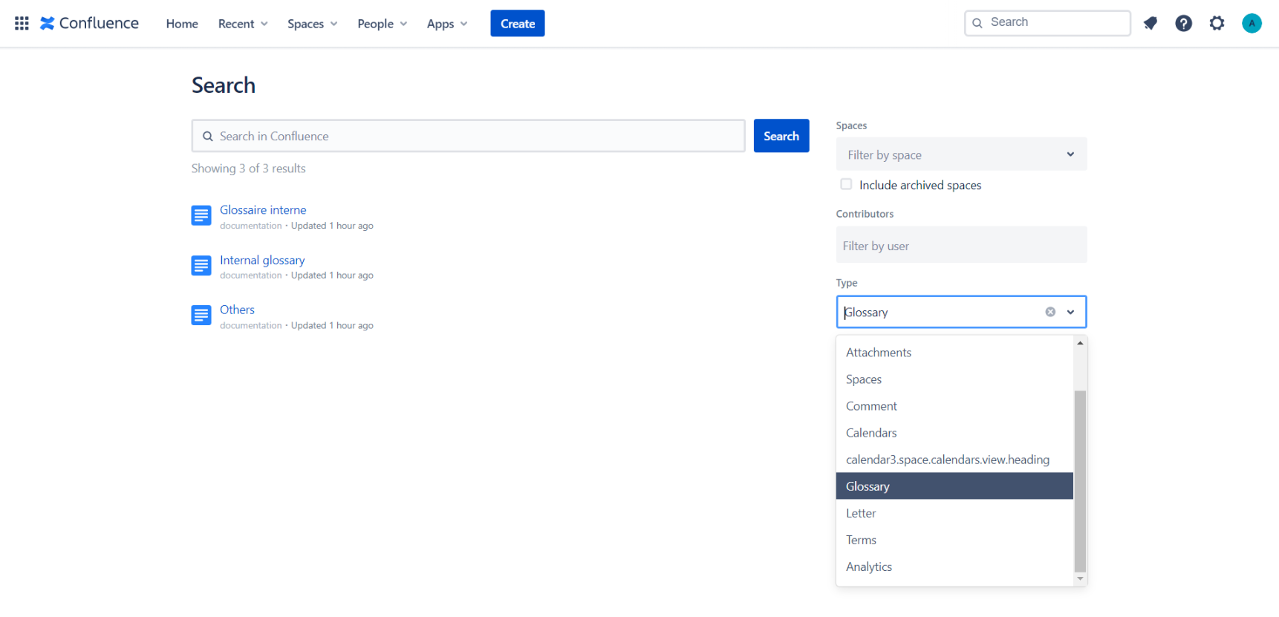1279x617 pixels.
Task: Open documentation space under Others
Action: click(251, 326)
